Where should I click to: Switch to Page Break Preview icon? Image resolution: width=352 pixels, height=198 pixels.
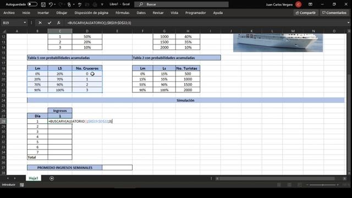coord(300,185)
